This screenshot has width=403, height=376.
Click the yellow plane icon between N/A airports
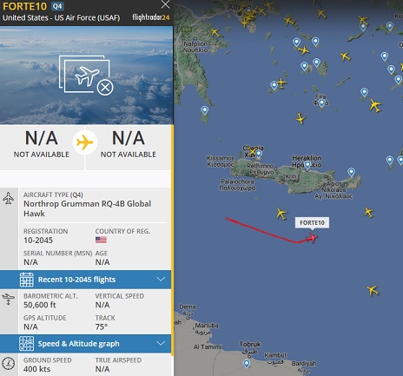coord(85,142)
